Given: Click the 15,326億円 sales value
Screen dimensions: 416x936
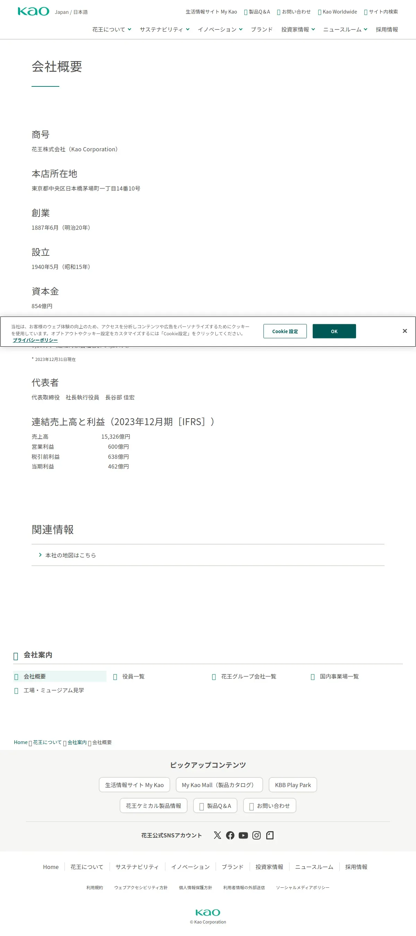Looking at the screenshot, I should pyautogui.click(x=116, y=436).
